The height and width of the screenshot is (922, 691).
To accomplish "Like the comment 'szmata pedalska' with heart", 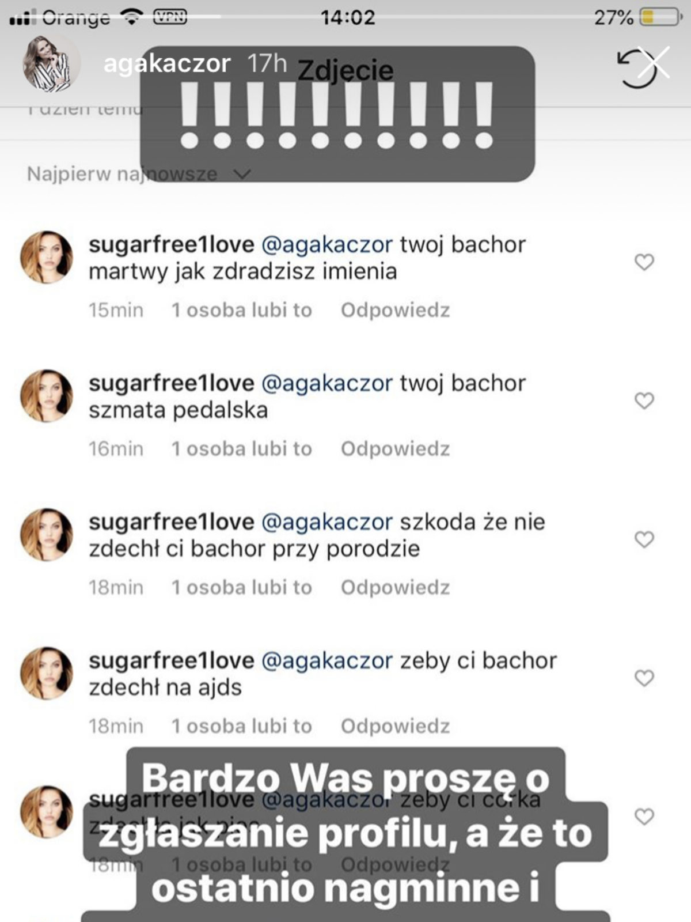I will pyautogui.click(x=644, y=400).
